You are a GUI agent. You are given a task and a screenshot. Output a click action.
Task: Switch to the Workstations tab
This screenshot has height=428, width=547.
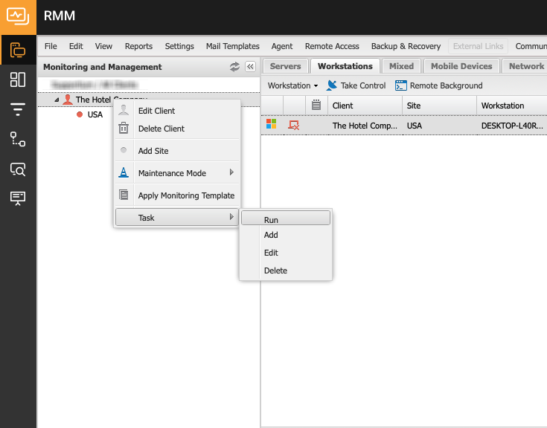[345, 66]
